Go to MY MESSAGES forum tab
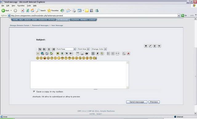Viewport: 197px width, 119px height. (63, 20)
